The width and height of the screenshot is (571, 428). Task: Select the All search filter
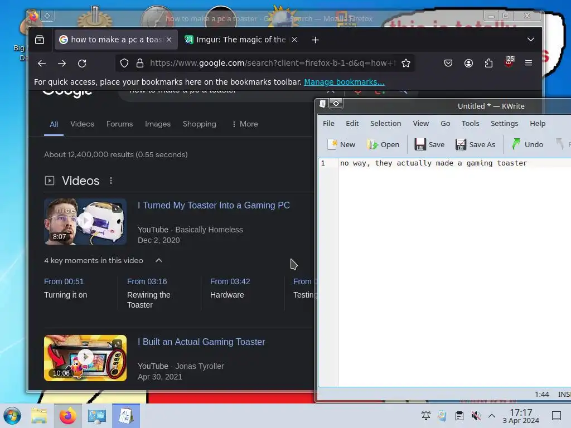54,124
